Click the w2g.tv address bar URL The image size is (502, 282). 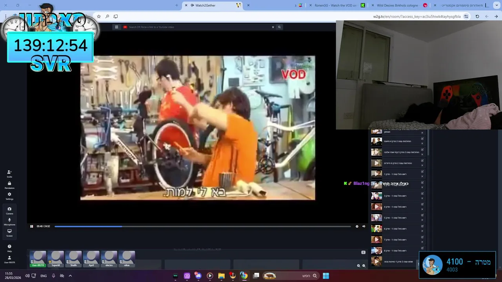[x=417, y=16]
